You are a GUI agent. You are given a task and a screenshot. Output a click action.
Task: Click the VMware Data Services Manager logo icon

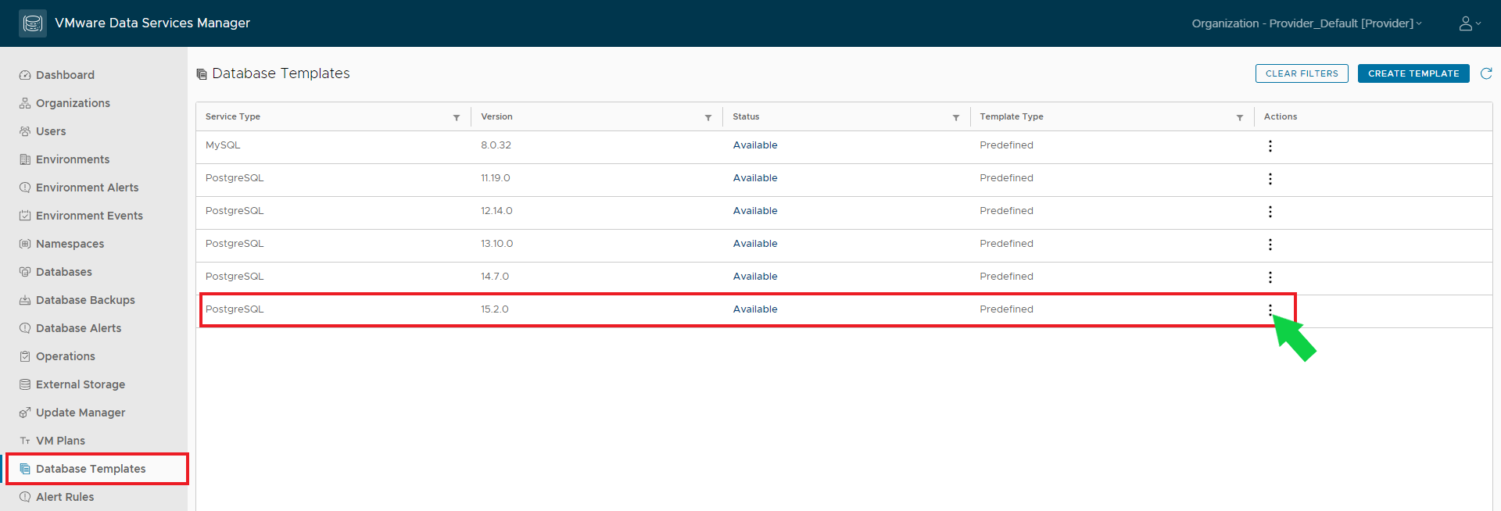point(33,23)
